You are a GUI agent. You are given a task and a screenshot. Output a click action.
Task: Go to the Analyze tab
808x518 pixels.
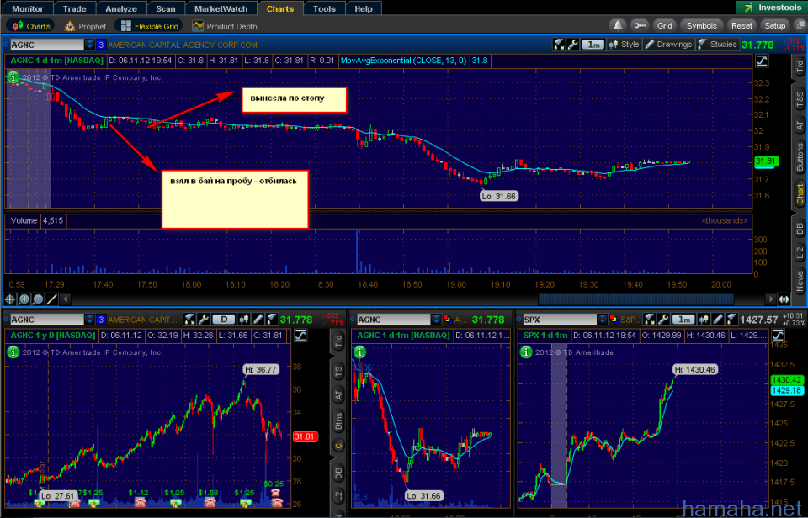[121, 8]
